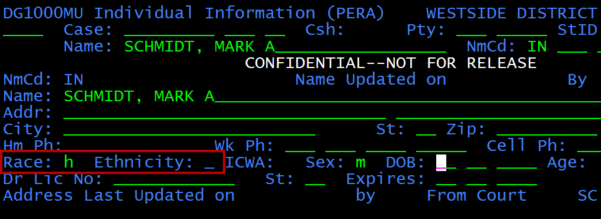Click the CONFIDENTIAL--NOT FOR RELEASE text

[x=391, y=63]
